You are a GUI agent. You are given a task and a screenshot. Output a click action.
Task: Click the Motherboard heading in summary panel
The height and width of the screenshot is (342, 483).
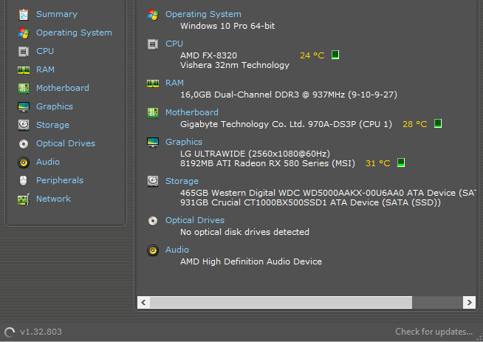191,112
